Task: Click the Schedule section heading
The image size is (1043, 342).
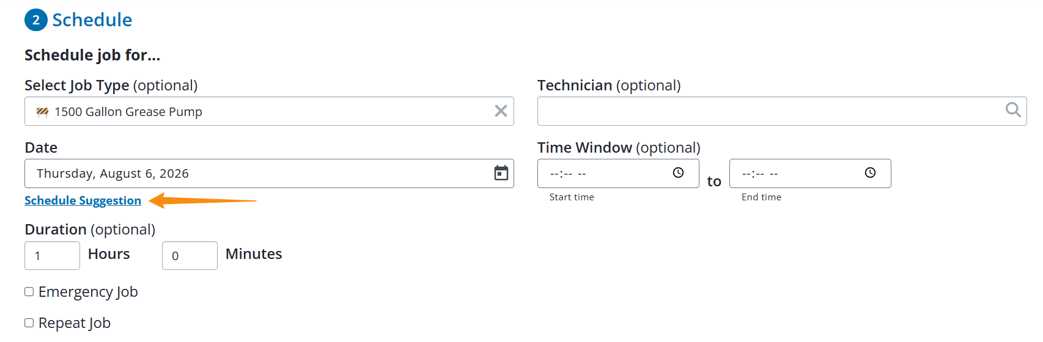Action: 92,20
